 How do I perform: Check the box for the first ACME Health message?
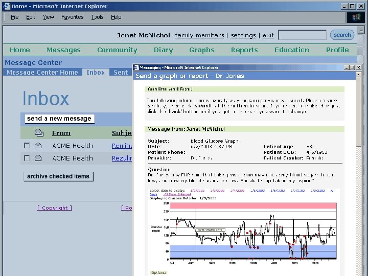(x=27, y=146)
